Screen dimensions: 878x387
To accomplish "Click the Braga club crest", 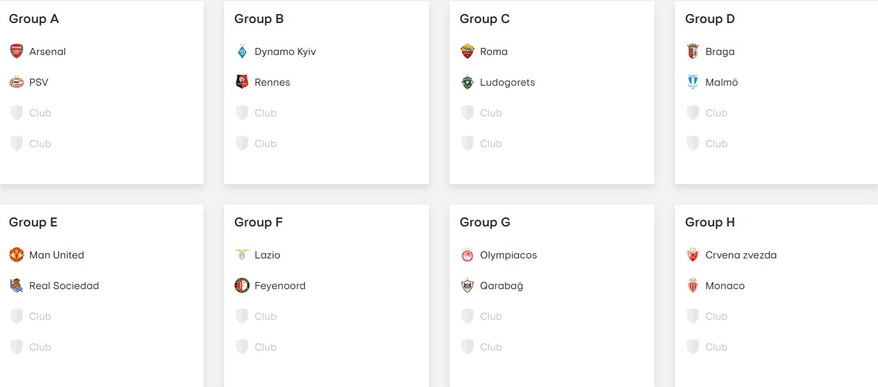I will [x=693, y=51].
